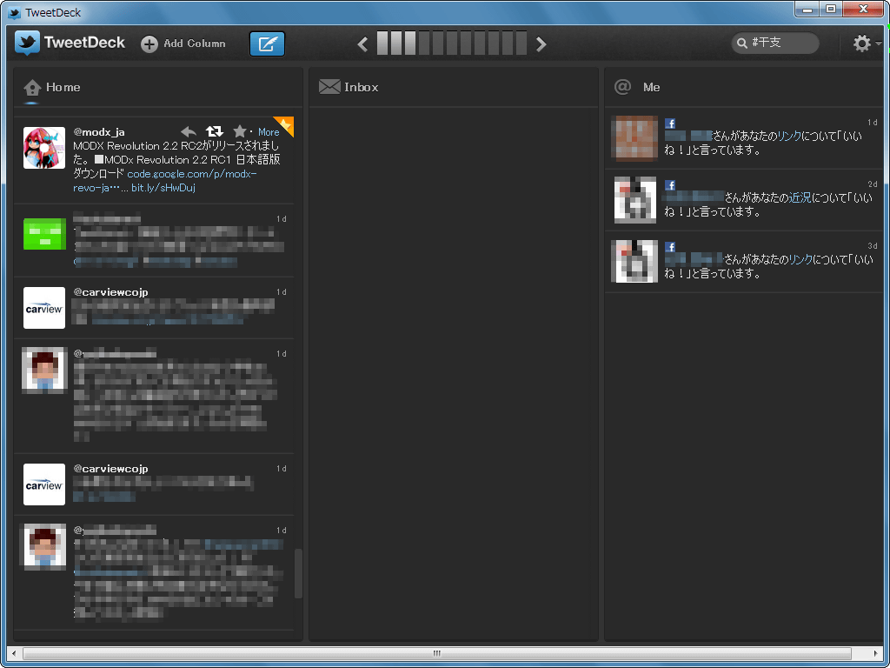Click second carview avatar logo
The image size is (890, 668).
coord(44,484)
